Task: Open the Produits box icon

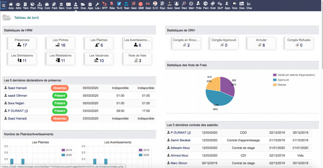Action: click(x=33, y=5)
